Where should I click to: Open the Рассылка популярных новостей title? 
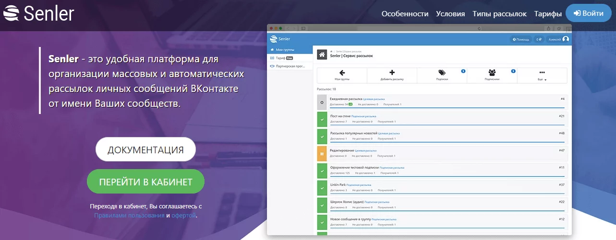coord(354,133)
